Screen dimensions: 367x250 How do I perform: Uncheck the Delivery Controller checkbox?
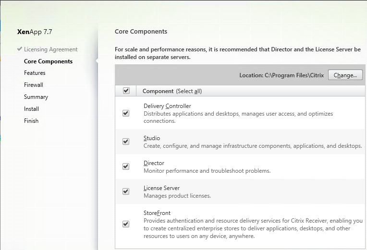tap(126, 113)
